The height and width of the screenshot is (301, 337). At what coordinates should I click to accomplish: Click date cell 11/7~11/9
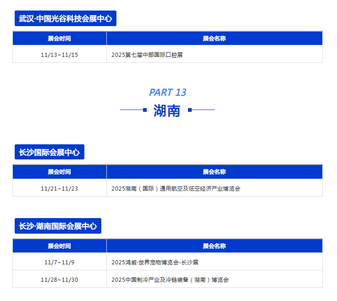click(x=60, y=262)
